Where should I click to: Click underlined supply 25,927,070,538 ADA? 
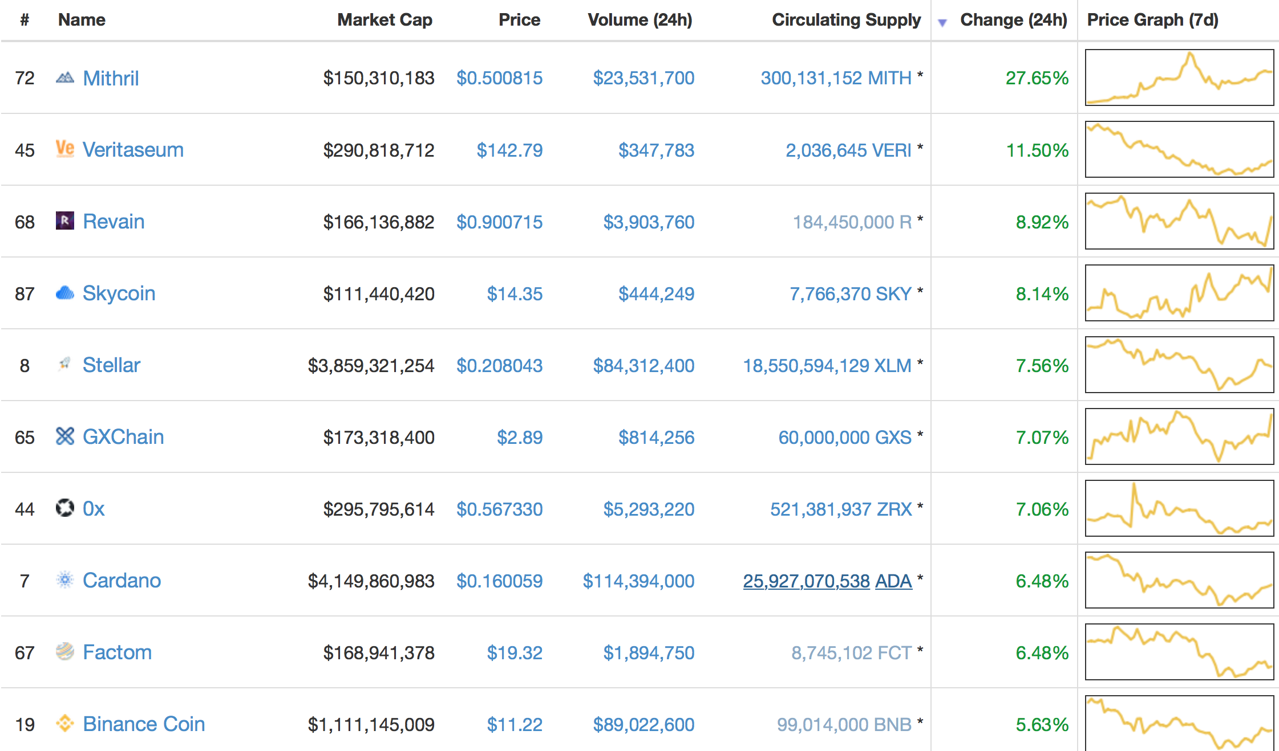pyautogui.click(x=827, y=581)
